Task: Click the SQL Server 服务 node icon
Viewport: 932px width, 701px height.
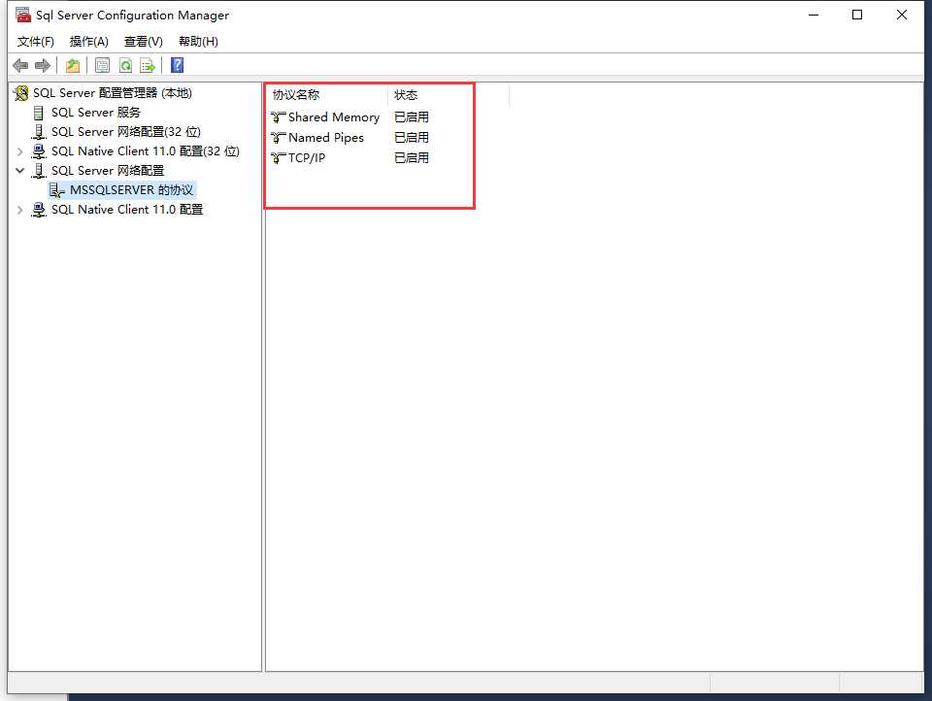Action: (x=39, y=113)
